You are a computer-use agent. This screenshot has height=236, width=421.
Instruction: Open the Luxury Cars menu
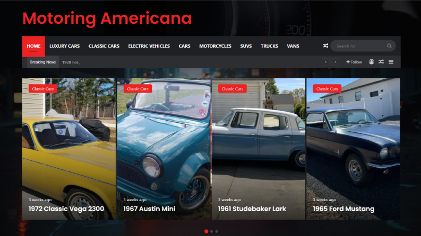pos(64,46)
